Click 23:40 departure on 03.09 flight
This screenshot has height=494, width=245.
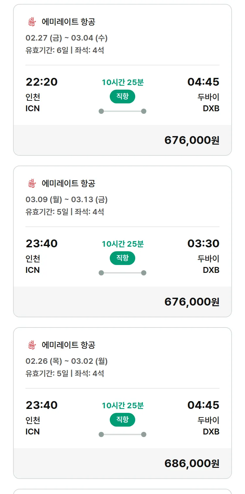(41, 243)
